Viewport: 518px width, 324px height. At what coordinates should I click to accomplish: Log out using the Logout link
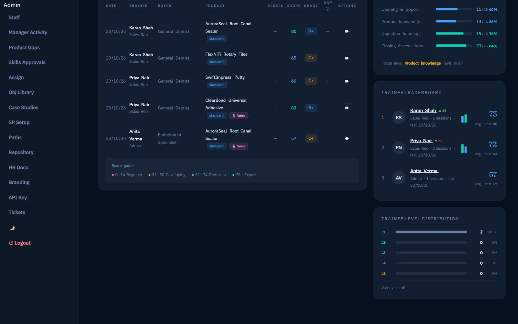tap(20, 243)
